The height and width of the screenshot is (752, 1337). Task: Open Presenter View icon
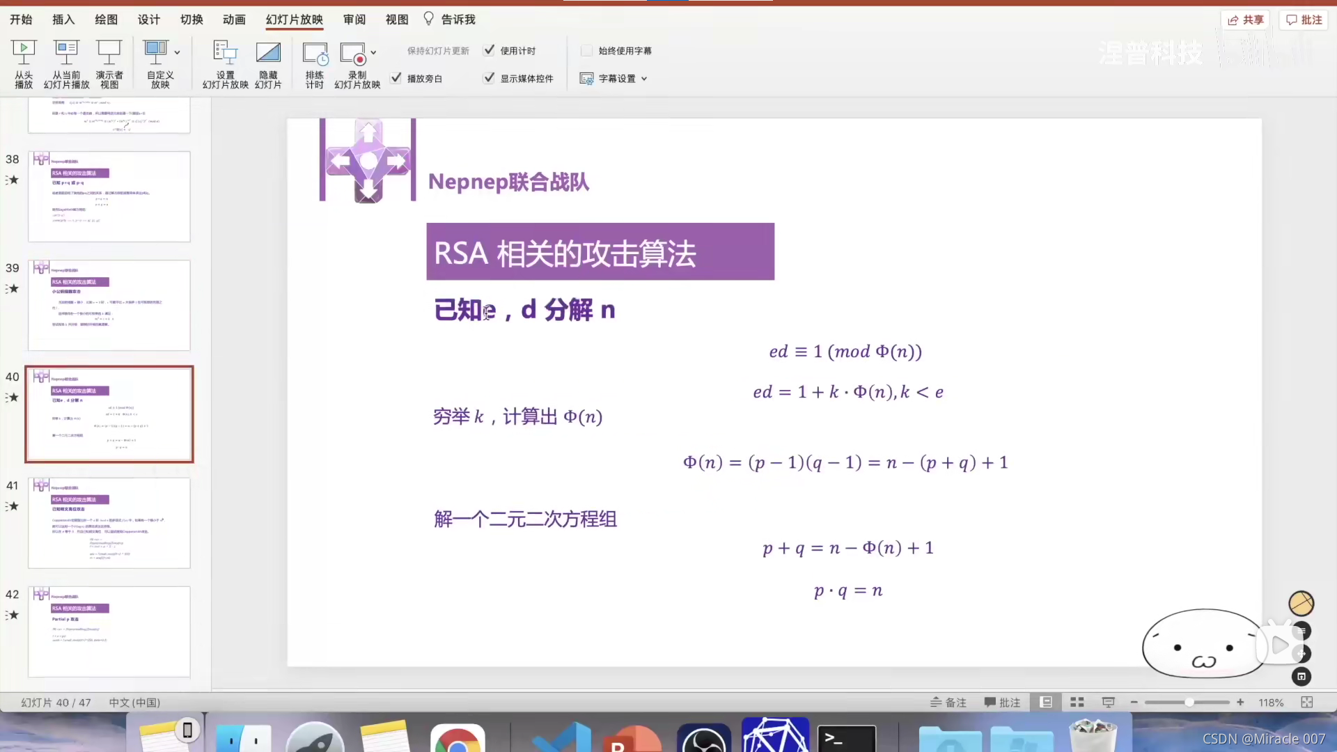point(109,53)
